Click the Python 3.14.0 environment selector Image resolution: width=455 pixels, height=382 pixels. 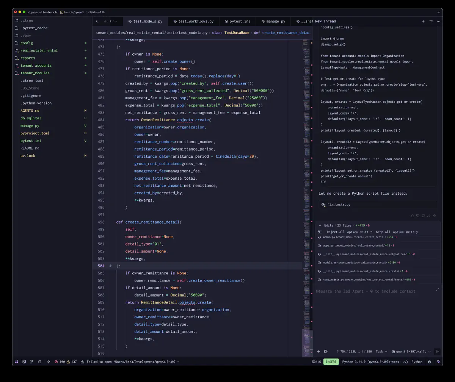point(375,362)
